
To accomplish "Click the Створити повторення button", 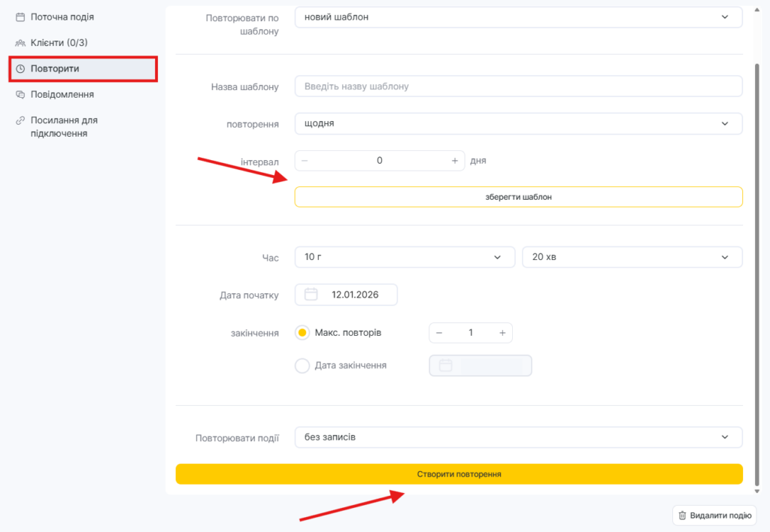I will pos(459,474).
